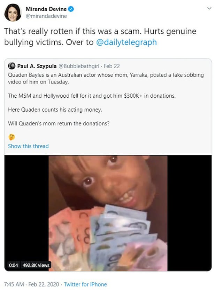Expand the tweet options chevron
The width and height of the screenshot is (216, 291).
tap(209, 8)
